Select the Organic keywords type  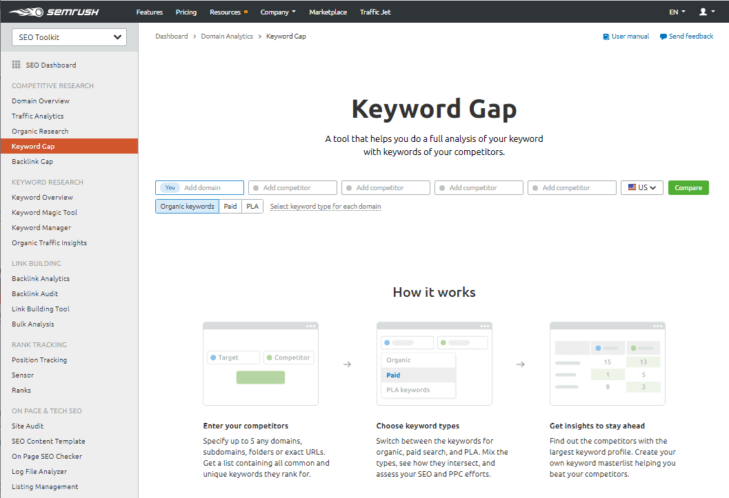[188, 206]
